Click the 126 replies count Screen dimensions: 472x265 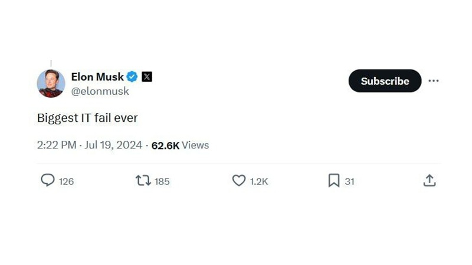tap(66, 181)
